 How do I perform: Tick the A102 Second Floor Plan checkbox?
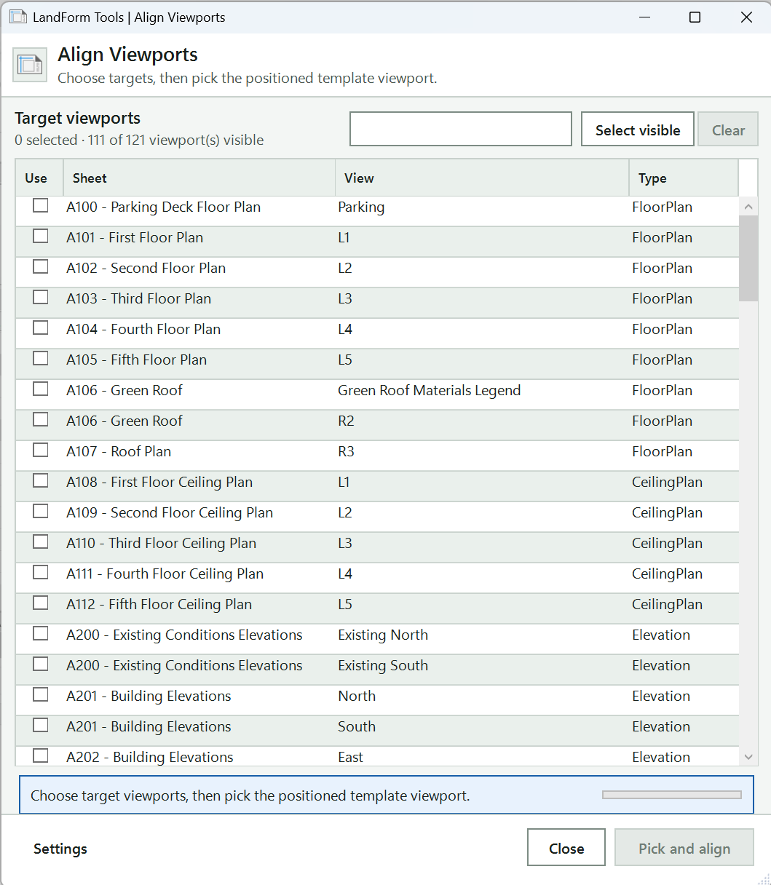[x=41, y=267]
